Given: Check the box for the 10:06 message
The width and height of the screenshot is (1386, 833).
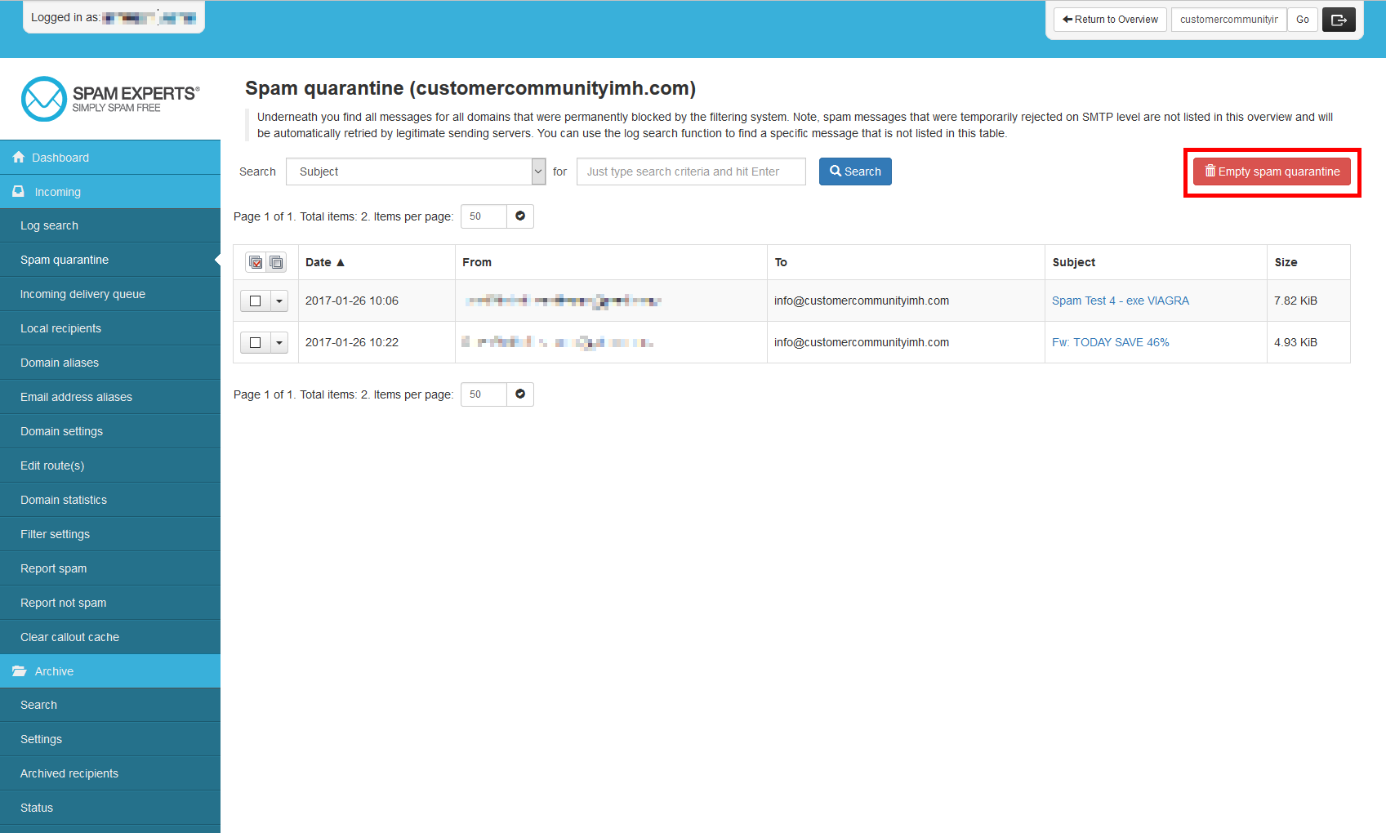Looking at the screenshot, I should (255, 301).
